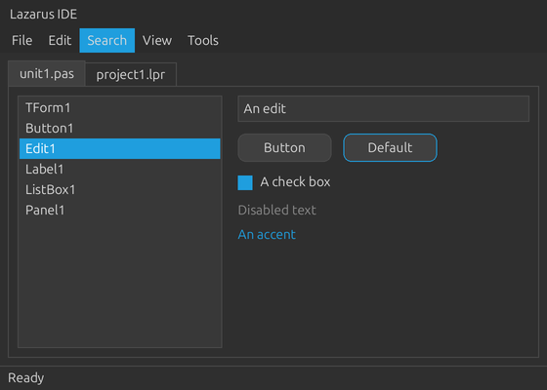Select ListBox1 in the list
The width and height of the screenshot is (547, 390).
click(119, 190)
